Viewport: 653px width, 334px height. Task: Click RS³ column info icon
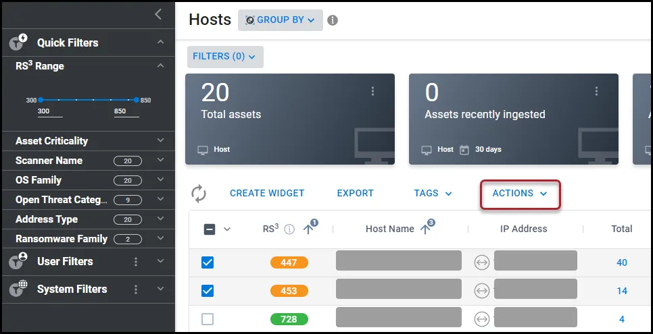(x=289, y=229)
